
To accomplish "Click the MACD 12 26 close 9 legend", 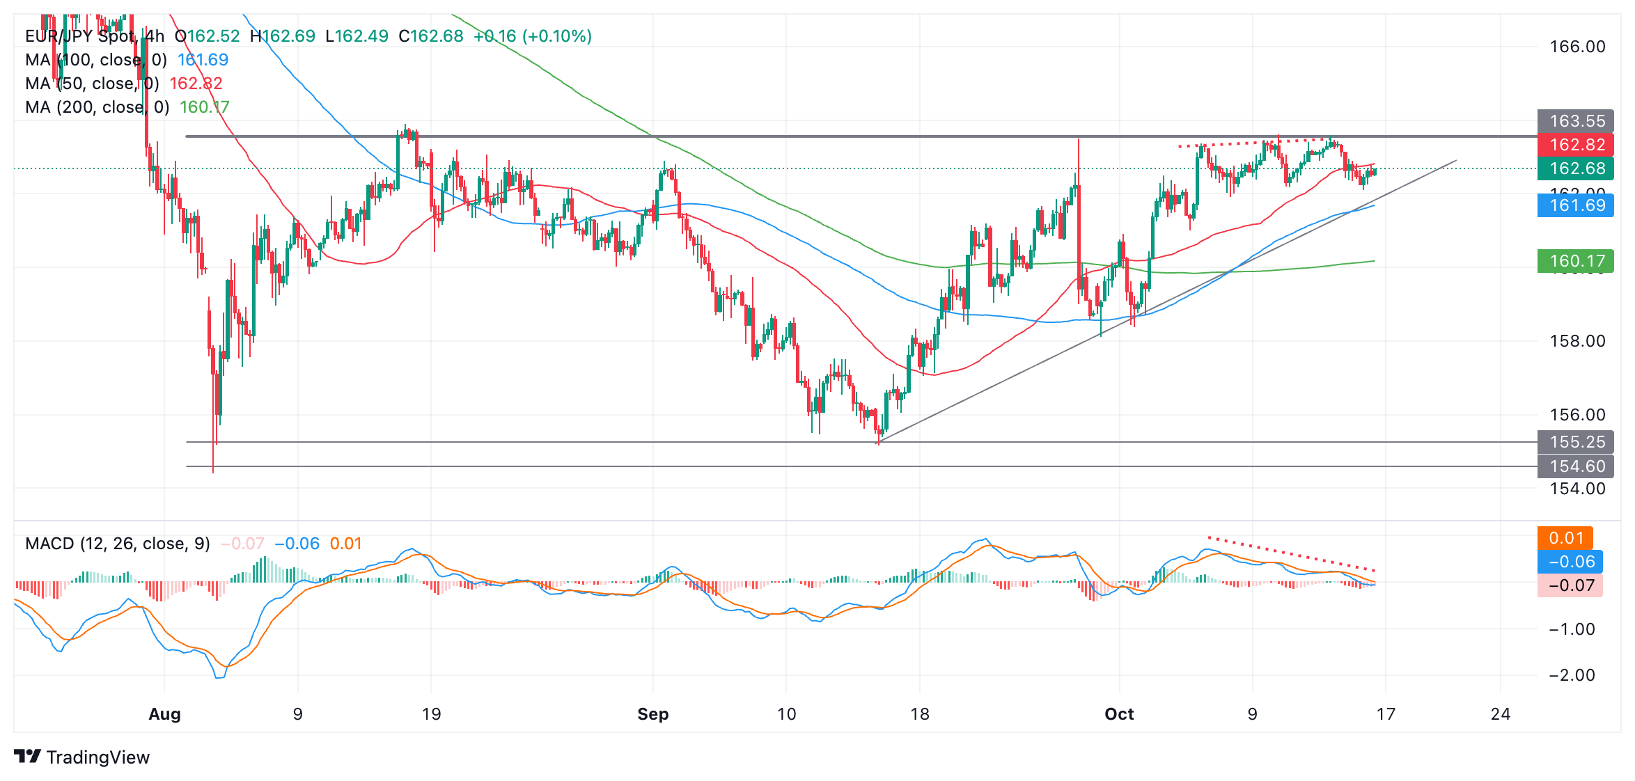I will (118, 544).
